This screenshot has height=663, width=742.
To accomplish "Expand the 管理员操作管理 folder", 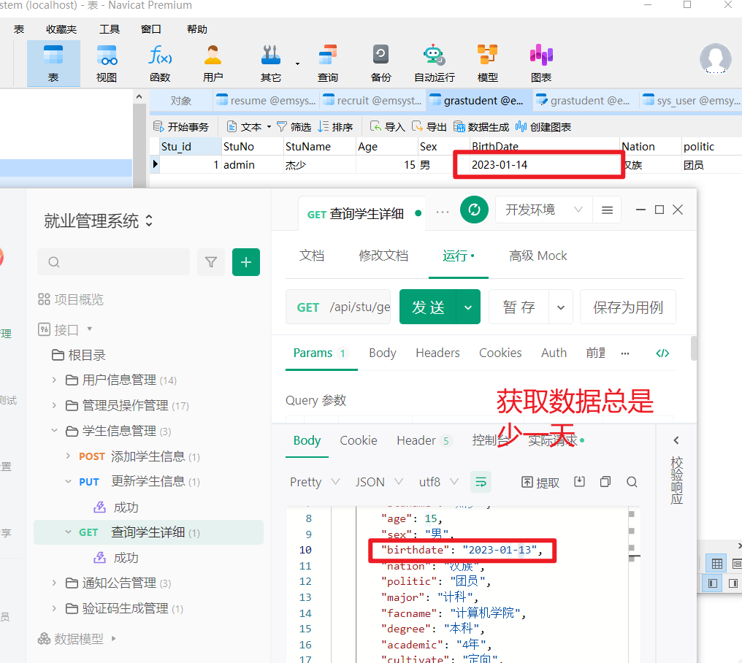I will (54, 405).
